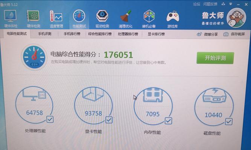Click the camera screenshot icon
251x150 pixels.
click(226, 34)
